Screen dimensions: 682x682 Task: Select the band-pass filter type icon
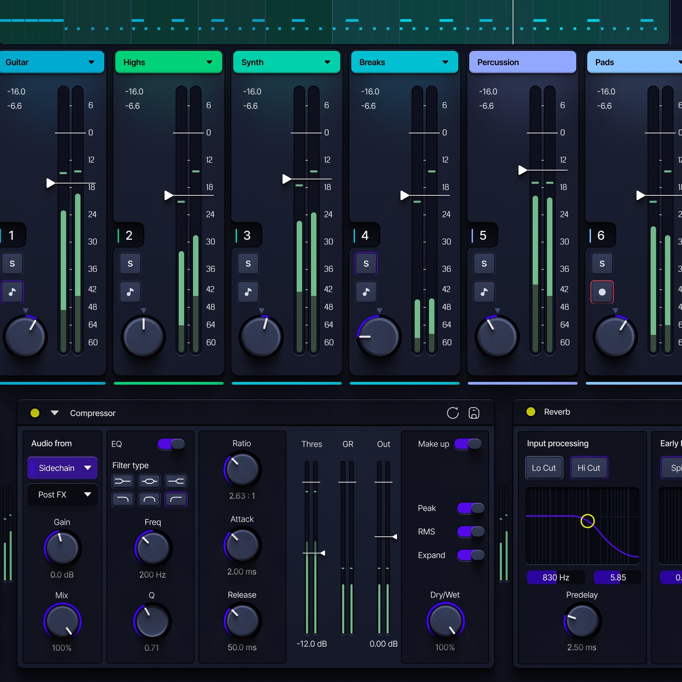coord(149,499)
